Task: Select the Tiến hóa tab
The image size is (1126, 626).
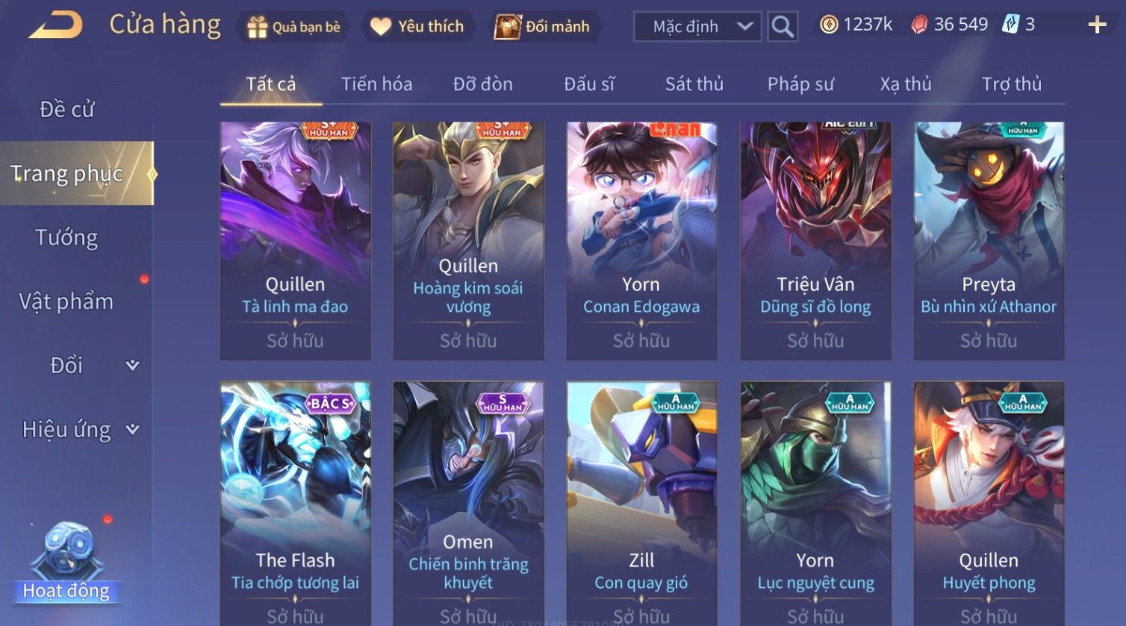Action: (376, 84)
